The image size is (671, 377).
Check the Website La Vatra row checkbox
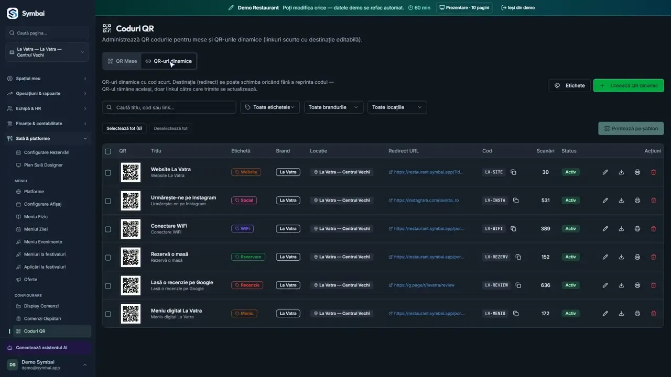pos(108,173)
